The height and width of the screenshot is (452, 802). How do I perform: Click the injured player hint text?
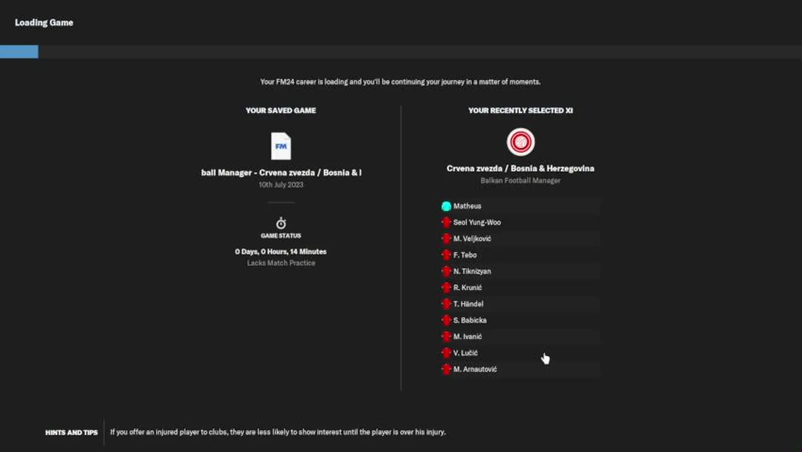click(278, 432)
